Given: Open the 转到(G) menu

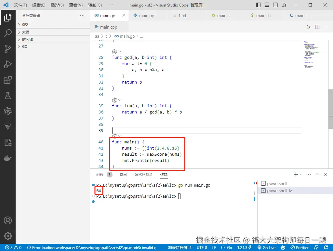Looking at the screenshot, I should (95, 5).
